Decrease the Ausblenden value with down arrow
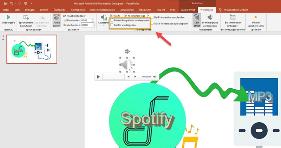 click(93, 26)
